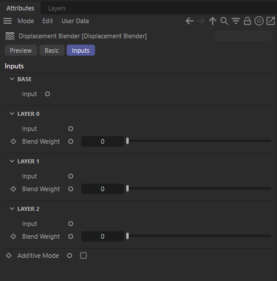Screen dimensions: 277x281
Task: Collapse the BASE section
Action: [x=12, y=79]
